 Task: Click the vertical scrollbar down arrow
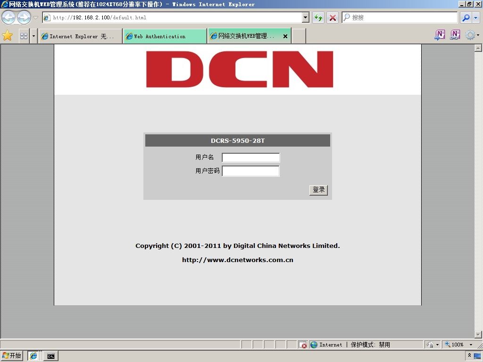click(x=478, y=334)
